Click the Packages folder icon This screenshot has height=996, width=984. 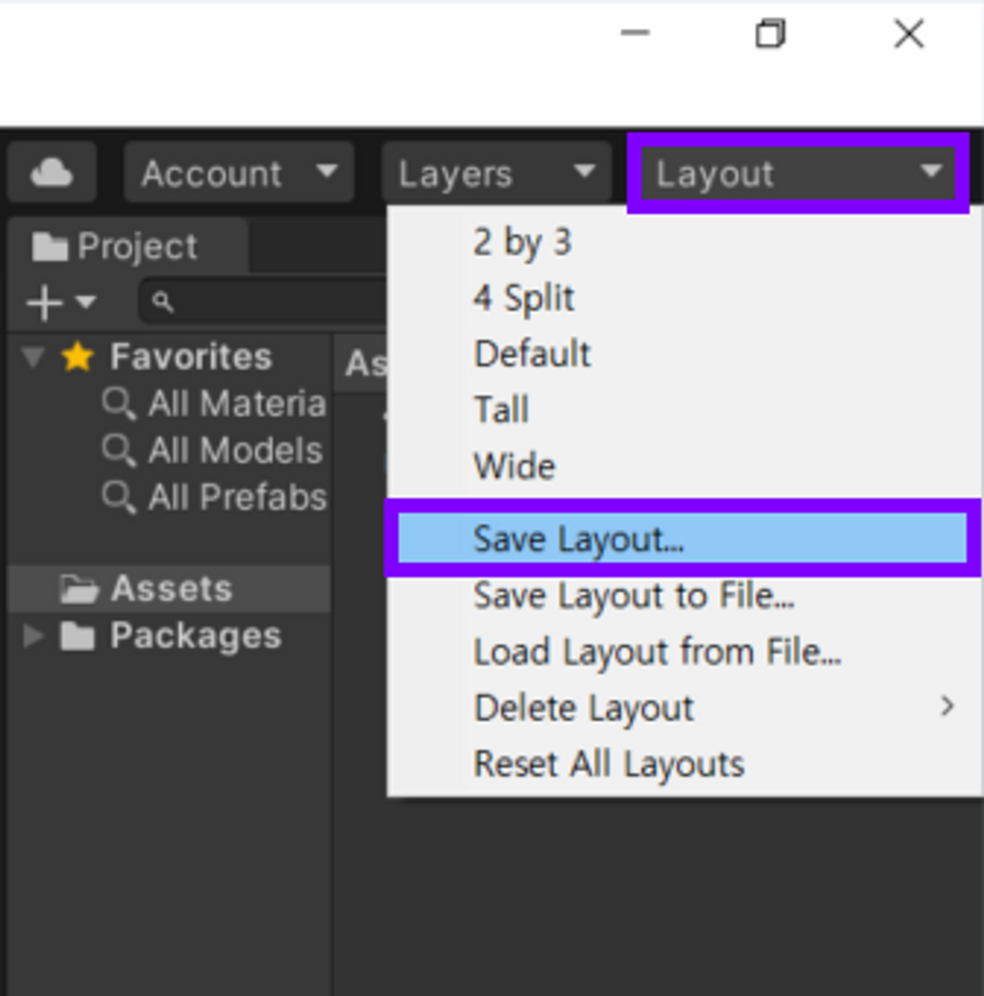pyautogui.click(x=77, y=636)
